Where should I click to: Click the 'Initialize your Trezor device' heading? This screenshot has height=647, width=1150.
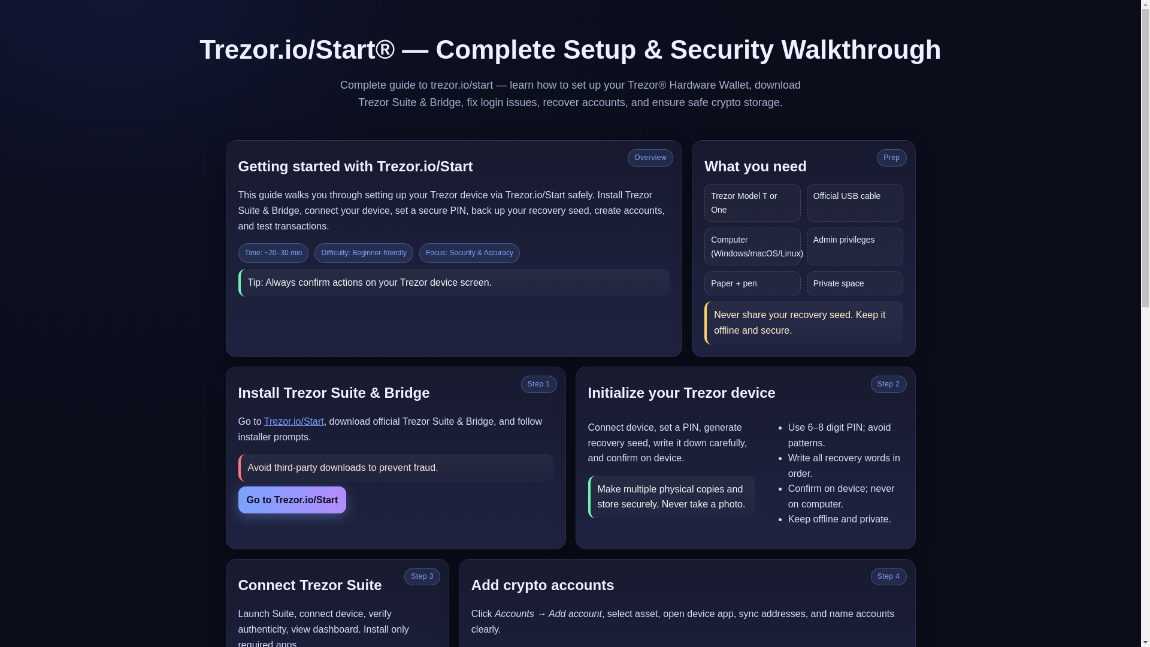pyautogui.click(x=682, y=393)
